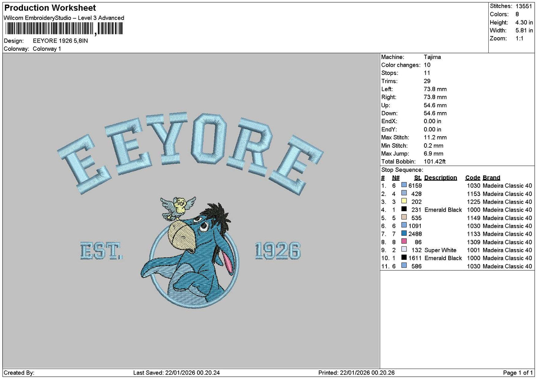Click the Max Stitch value 11.2 mm
Viewport: 537px width, 379px height.
pyautogui.click(x=435, y=137)
